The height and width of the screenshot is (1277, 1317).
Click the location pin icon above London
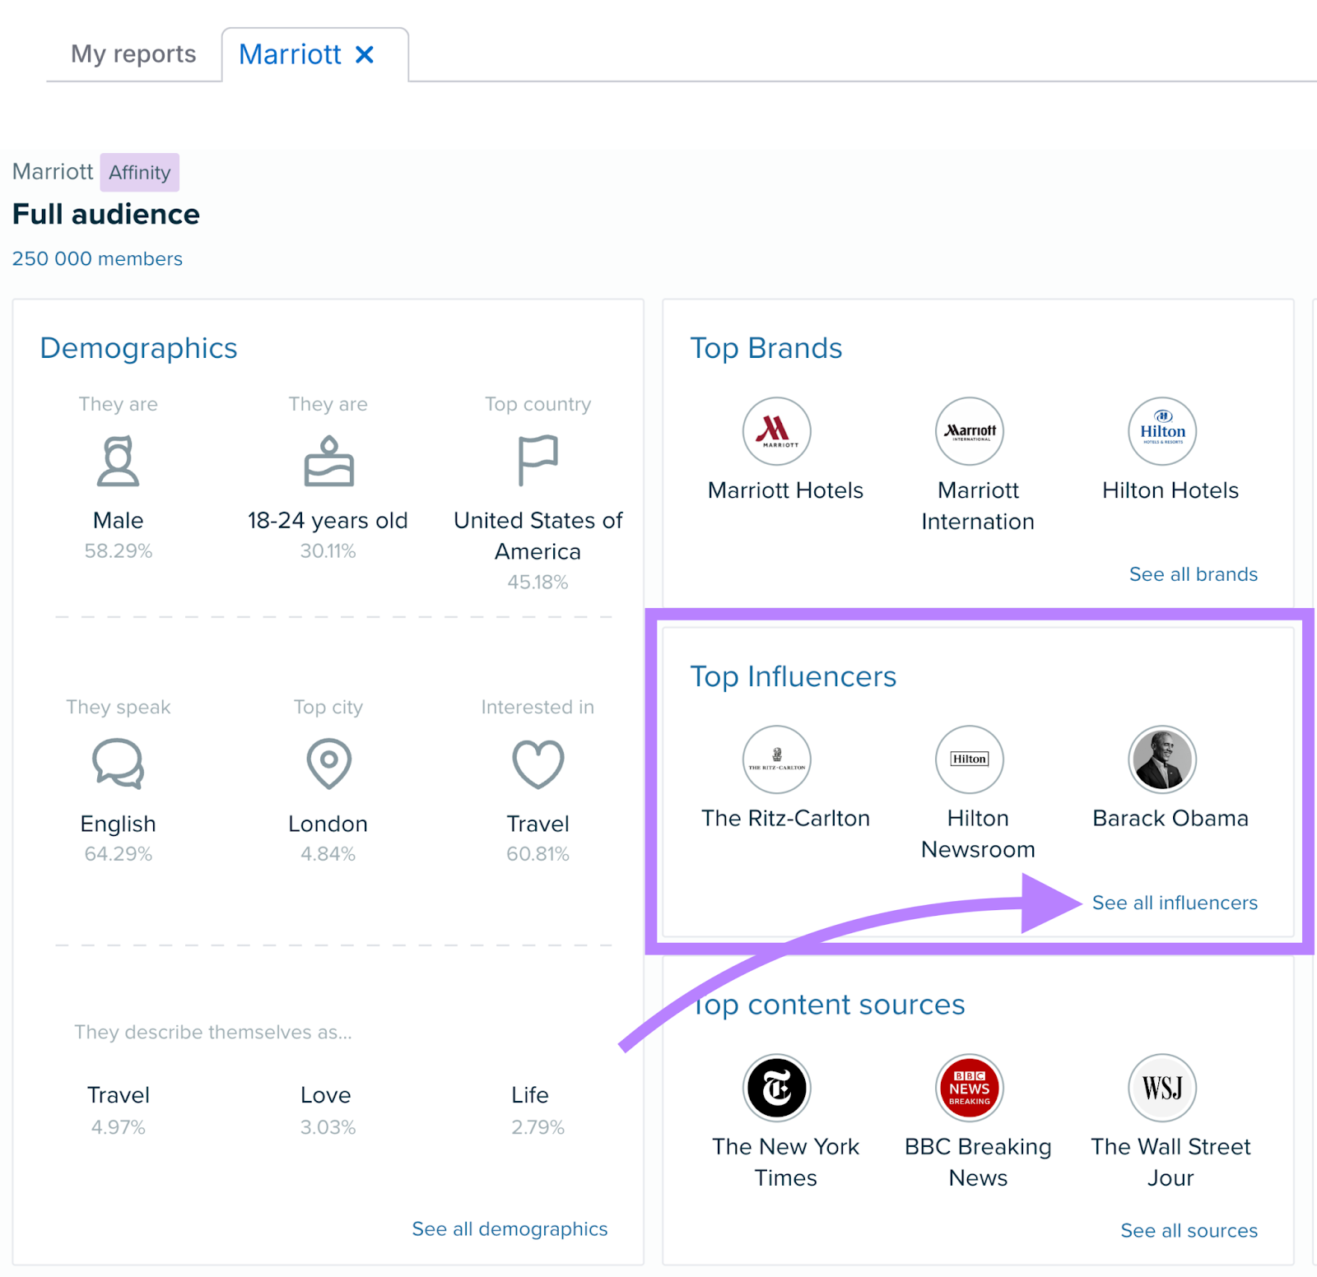(328, 764)
